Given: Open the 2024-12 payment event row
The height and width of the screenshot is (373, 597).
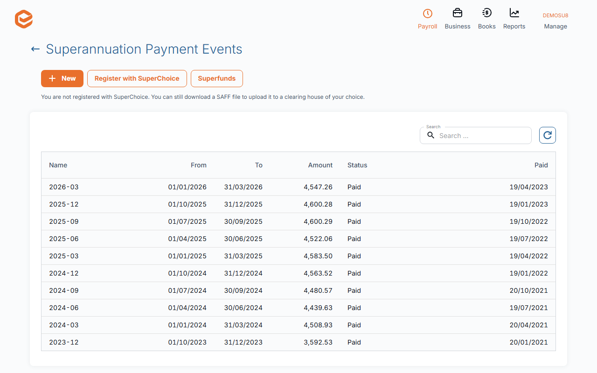Looking at the screenshot, I should [298, 273].
